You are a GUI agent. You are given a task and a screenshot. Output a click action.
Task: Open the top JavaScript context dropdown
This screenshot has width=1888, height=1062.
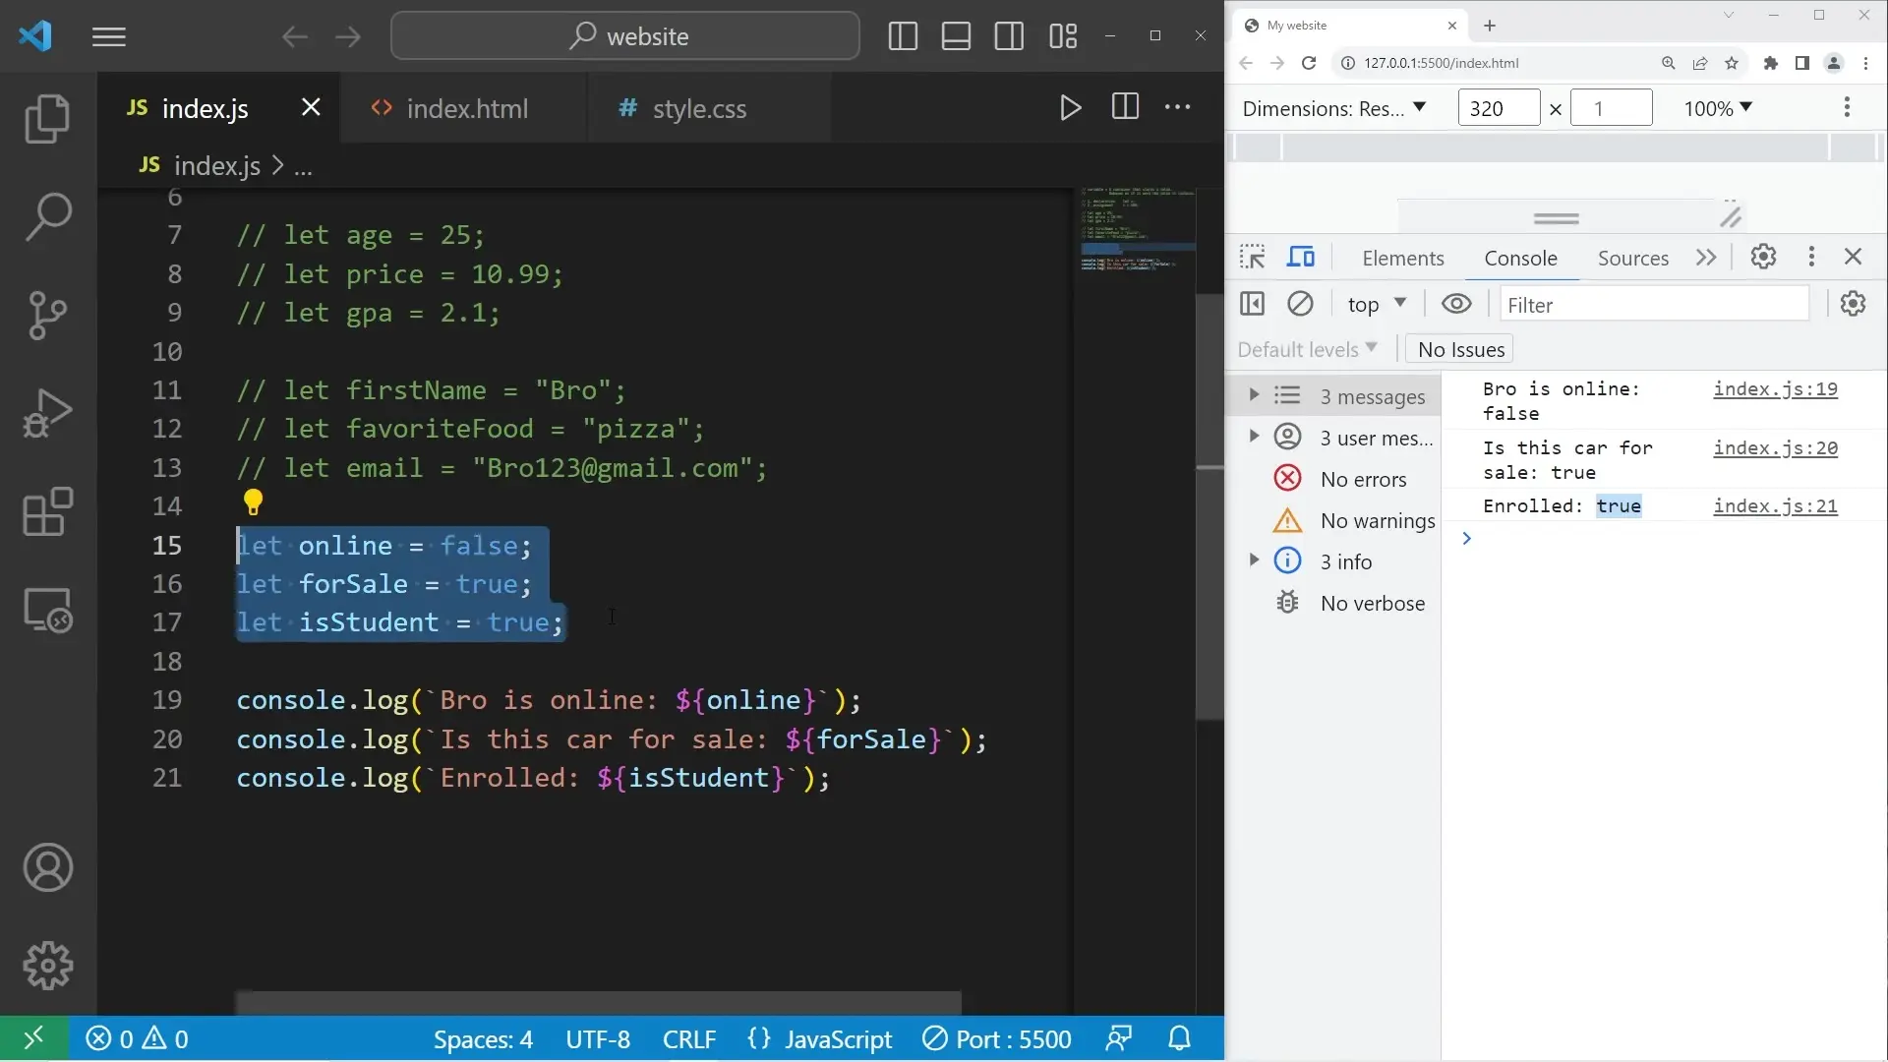(1378, 304)
